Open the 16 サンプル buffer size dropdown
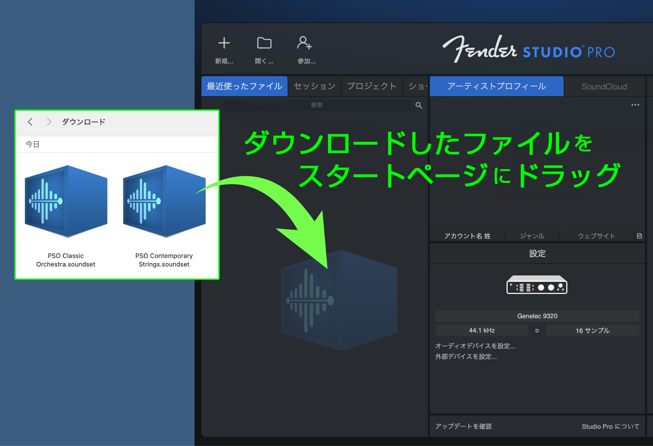 click(592, 330)
